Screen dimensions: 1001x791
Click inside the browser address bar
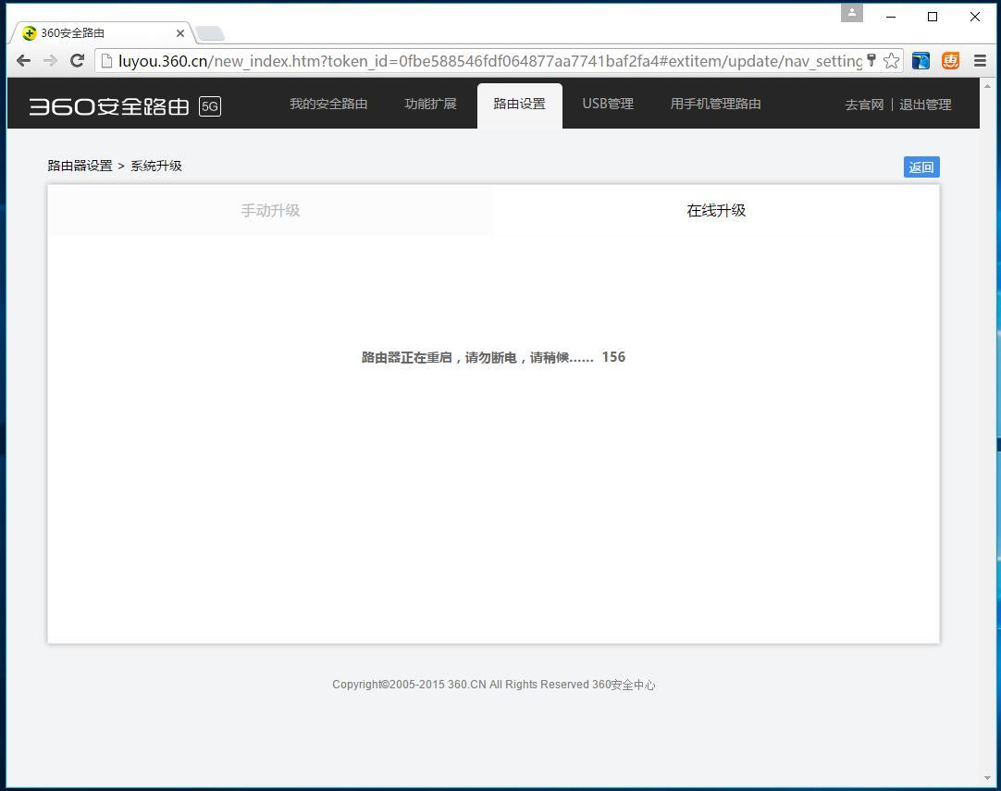click(x=463, y=60)
